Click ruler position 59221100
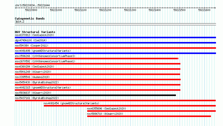The width and height of the screenshot is (223, 126). click(x=80, y=10)
